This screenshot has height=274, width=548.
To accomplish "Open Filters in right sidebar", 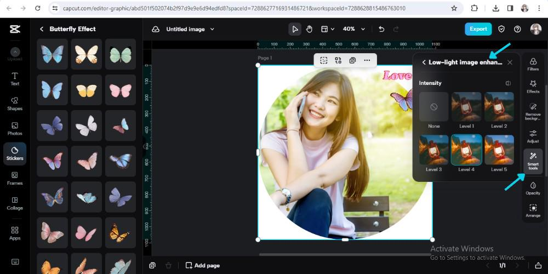I will [533, 64].
